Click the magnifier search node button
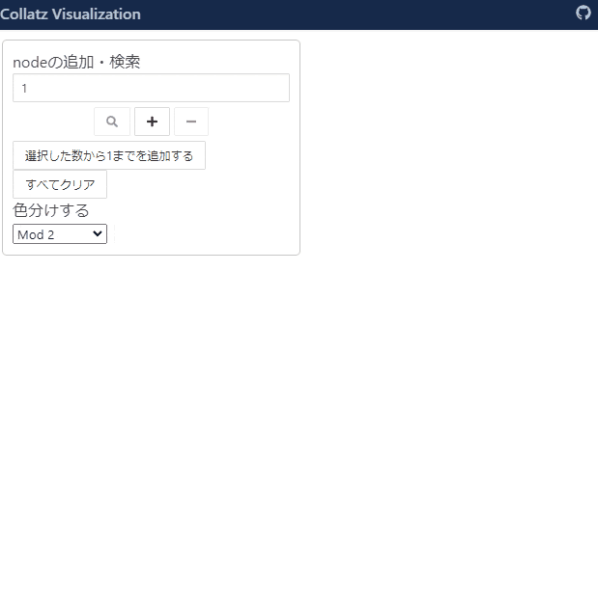The image size is (598, 598). (x=112, y=122)
